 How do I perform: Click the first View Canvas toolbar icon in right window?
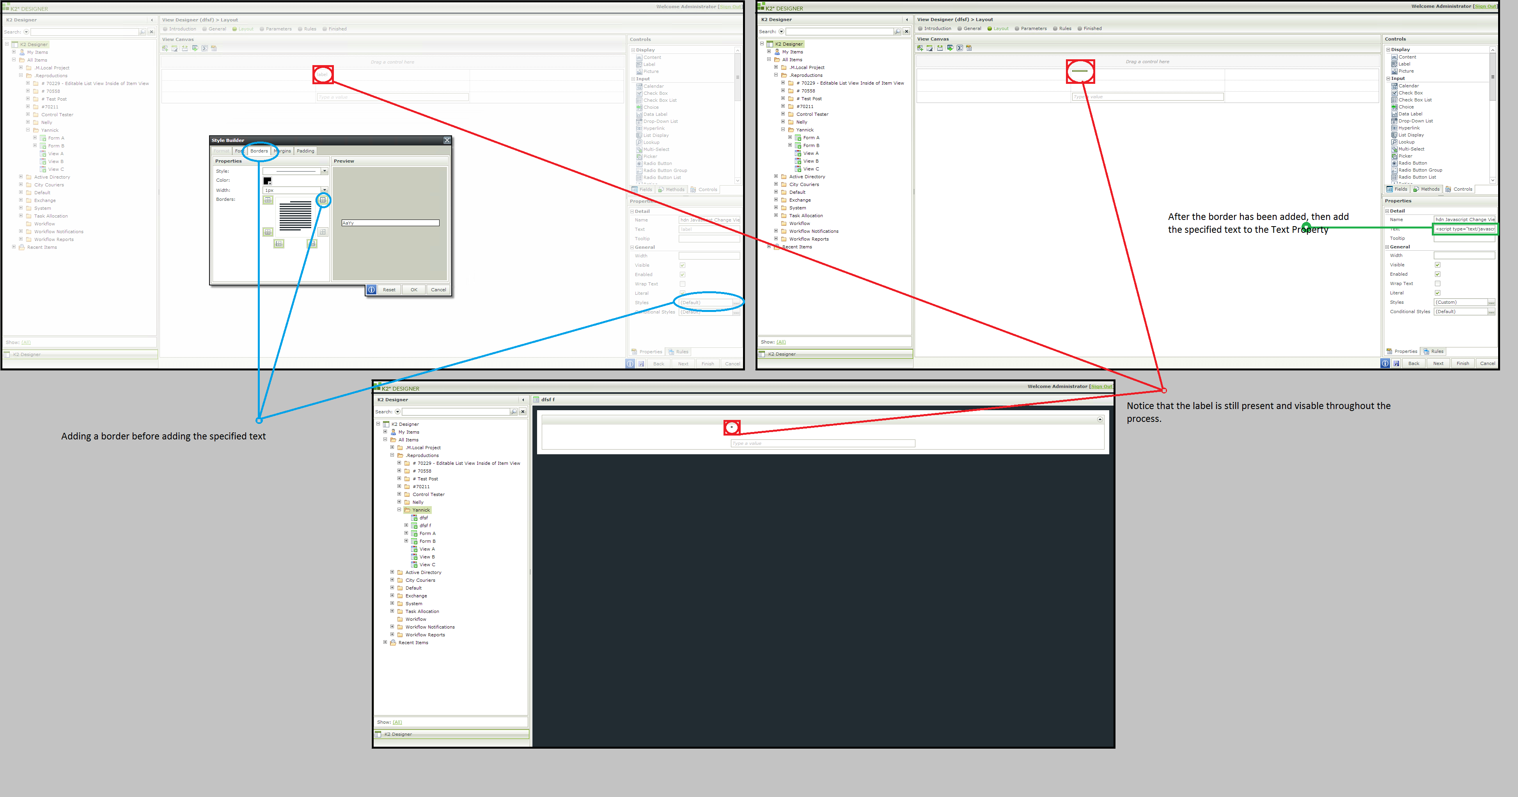click(920, 48)
